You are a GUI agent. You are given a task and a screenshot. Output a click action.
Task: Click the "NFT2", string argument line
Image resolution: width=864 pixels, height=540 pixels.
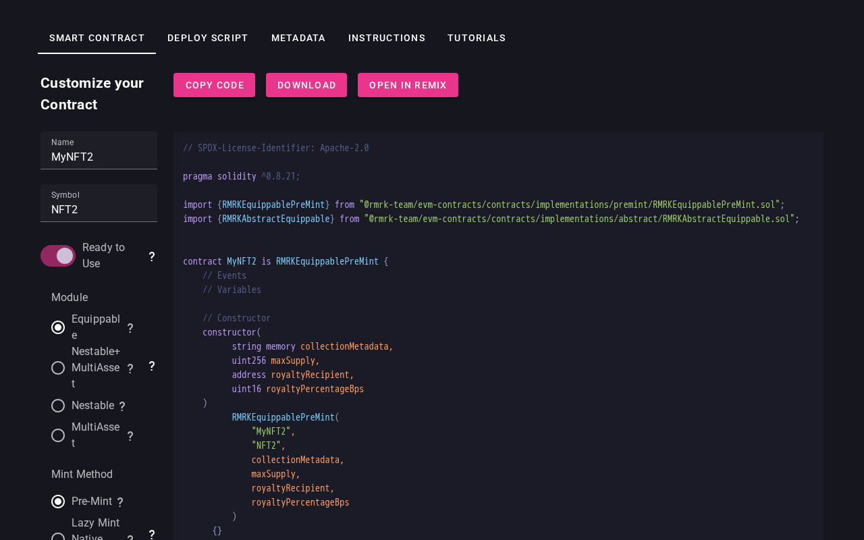point(269,446)
